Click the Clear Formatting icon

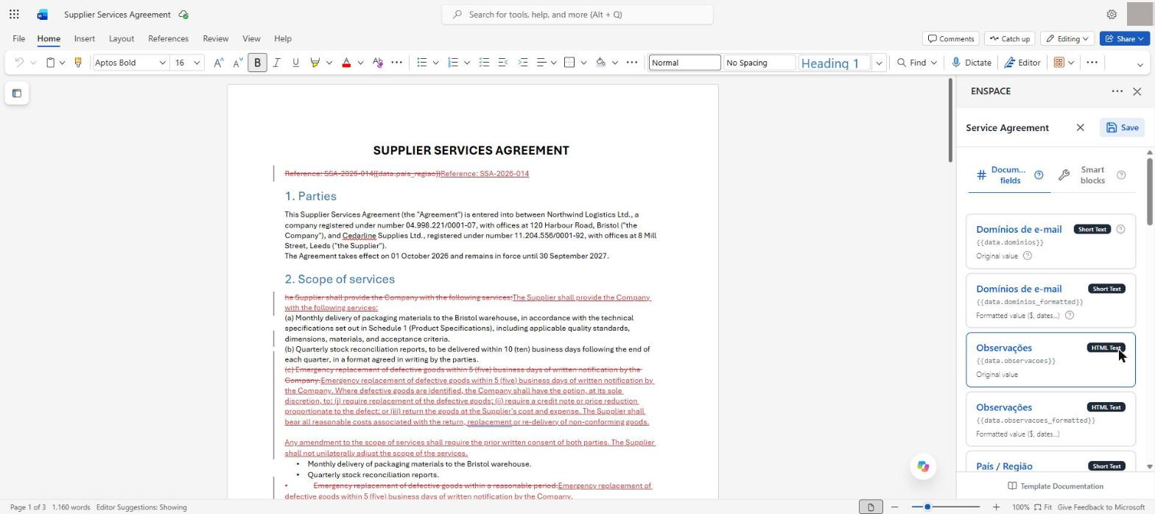pyautogui.click(x=378, y=63)
